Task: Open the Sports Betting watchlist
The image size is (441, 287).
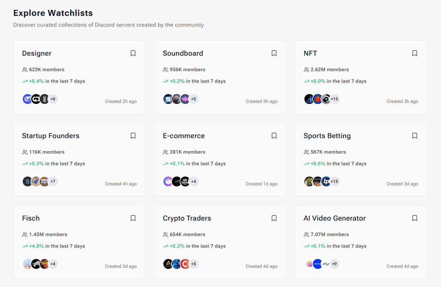Action: click(327, 136)
